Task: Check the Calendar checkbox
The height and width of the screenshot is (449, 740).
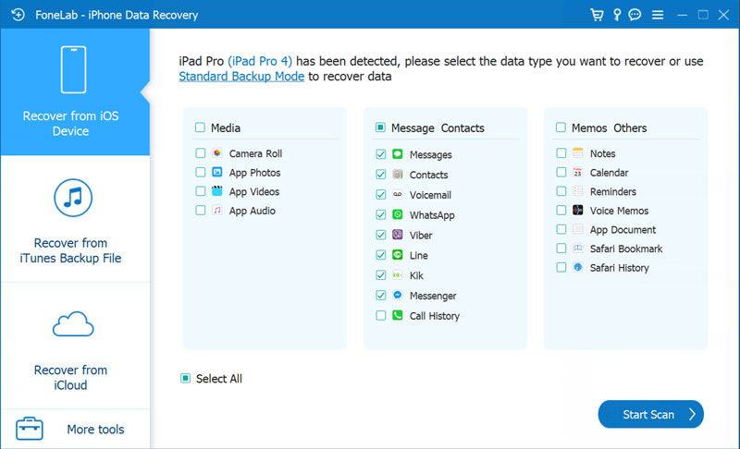Action: (x=561, y=172)
